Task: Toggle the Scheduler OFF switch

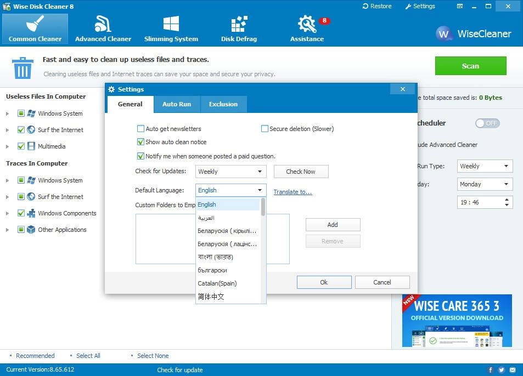Action: pyautogui.click(x=487, y=123)
